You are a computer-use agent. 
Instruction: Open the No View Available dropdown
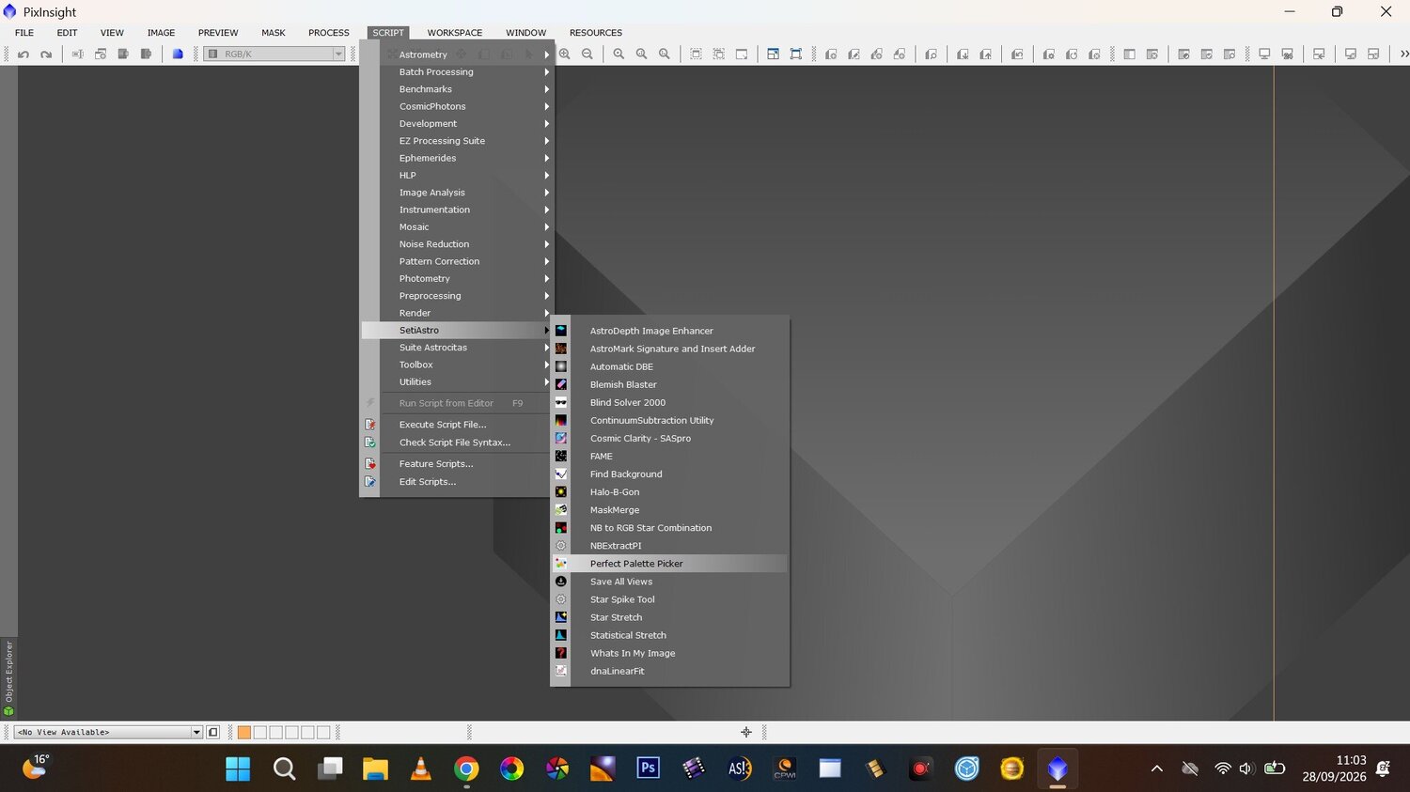(108, 733)
